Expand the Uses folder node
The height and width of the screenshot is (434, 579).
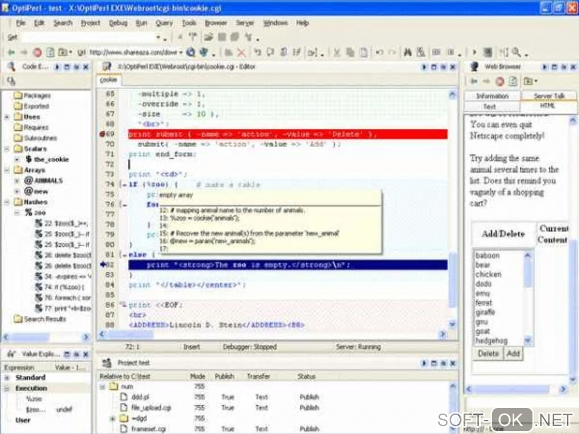[7, 117]
